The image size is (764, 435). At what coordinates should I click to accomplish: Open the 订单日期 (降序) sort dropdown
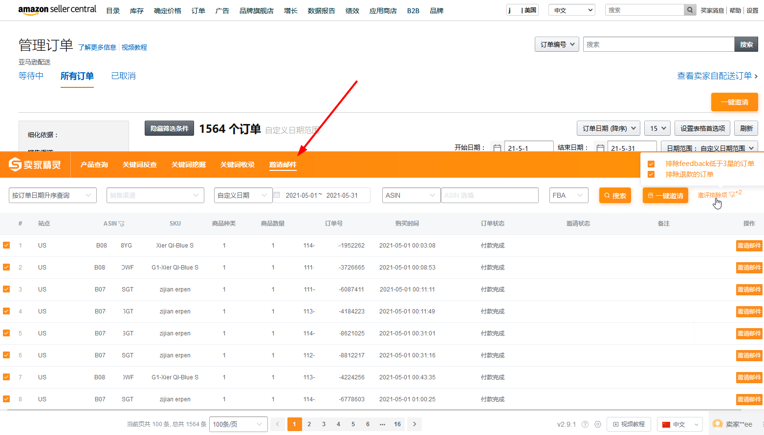[x=609, y=128]
